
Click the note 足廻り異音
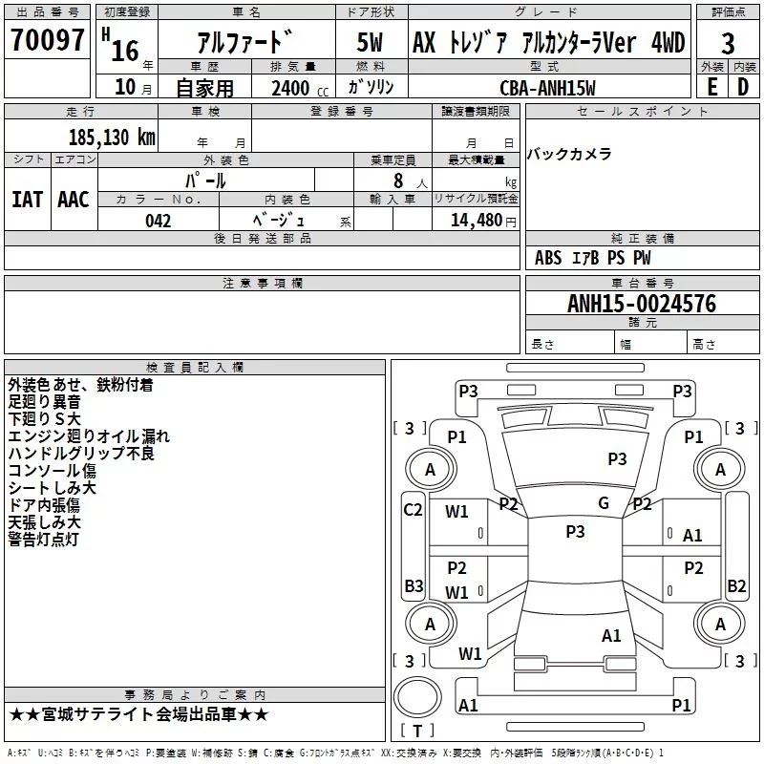(x=44, y=401)
